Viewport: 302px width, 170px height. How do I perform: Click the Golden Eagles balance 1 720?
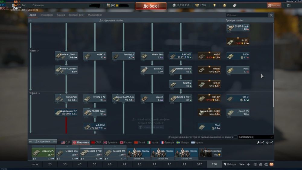201,5
